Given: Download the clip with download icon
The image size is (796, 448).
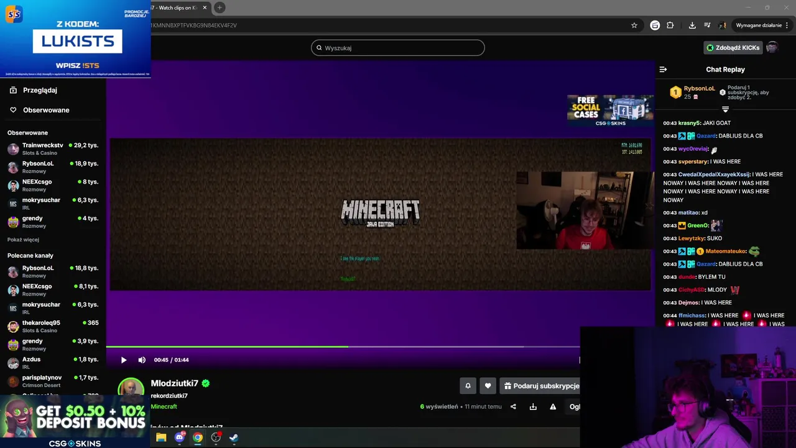Looking at the screenshot, I should coord(533,407).
